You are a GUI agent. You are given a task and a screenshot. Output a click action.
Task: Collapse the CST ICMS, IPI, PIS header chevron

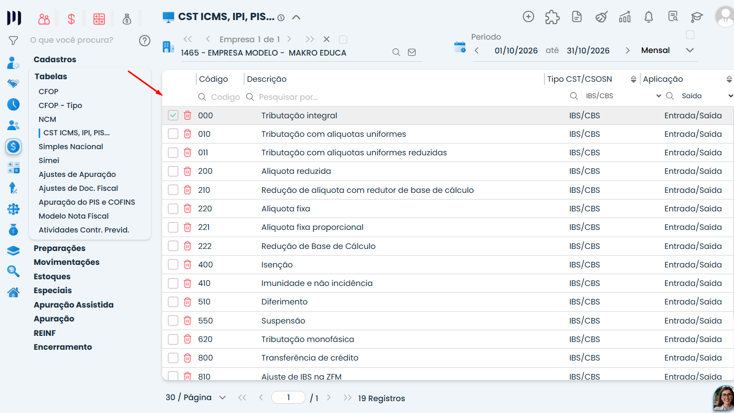click(x=296, y=17)
